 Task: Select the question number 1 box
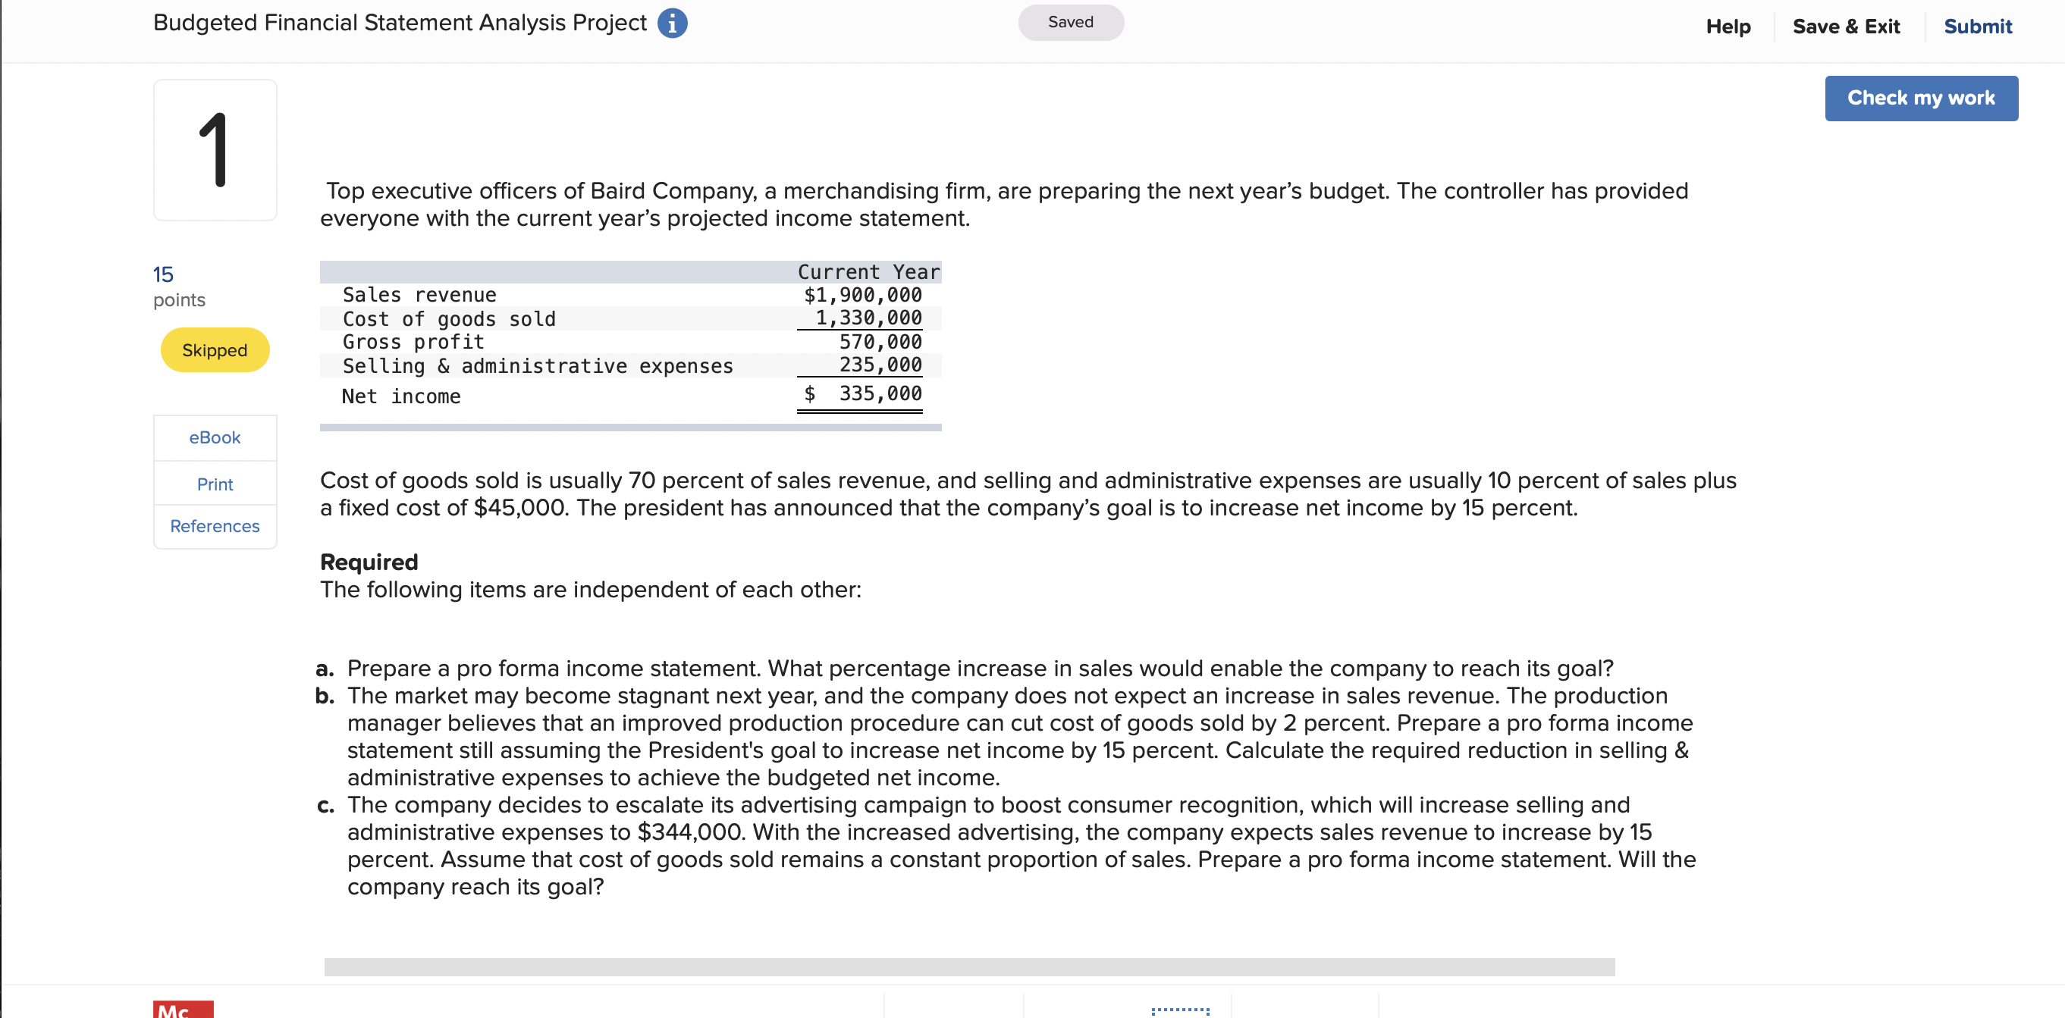coord(214,149)
